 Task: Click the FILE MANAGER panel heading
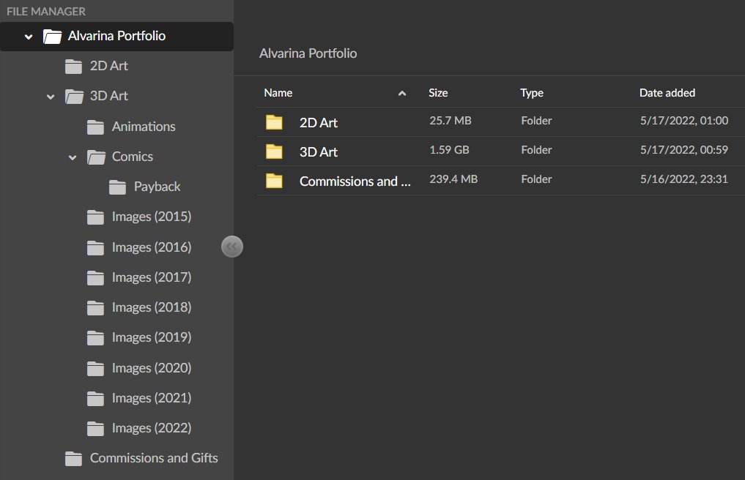coord(46,12)
